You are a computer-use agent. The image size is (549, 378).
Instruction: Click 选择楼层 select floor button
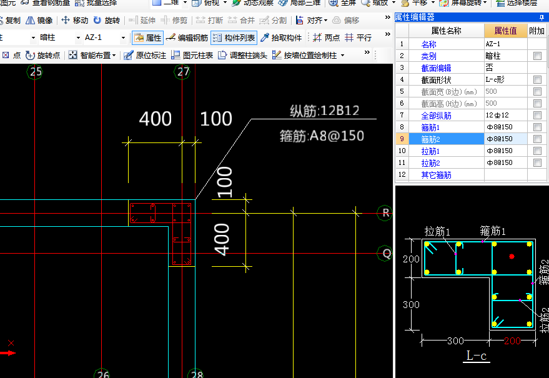[517, 2]
